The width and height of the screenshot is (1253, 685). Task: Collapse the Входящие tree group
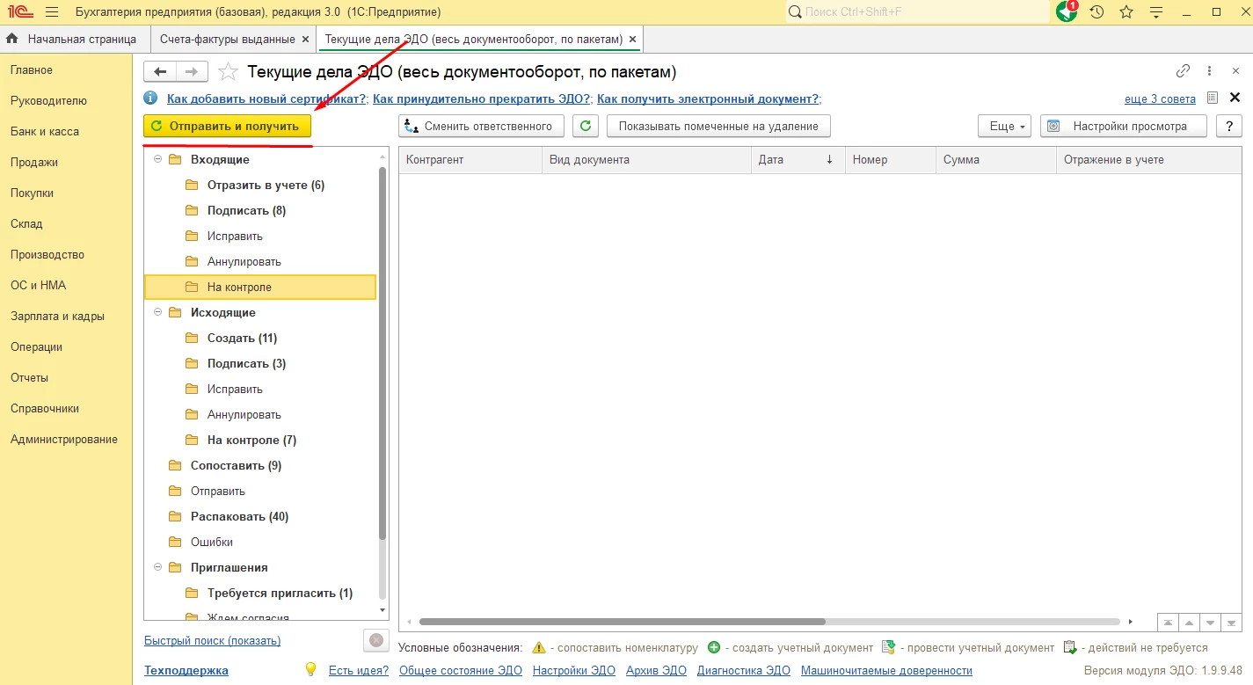pyautogui.click(x=158, y=160)
